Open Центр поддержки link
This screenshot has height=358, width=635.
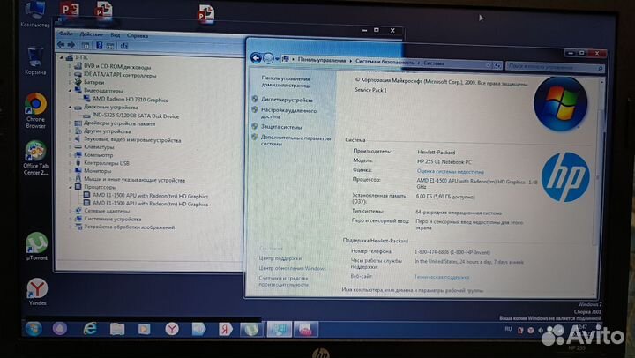(280, 258)
